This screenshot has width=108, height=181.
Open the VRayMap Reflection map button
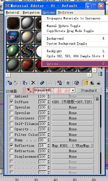(73, 146)
